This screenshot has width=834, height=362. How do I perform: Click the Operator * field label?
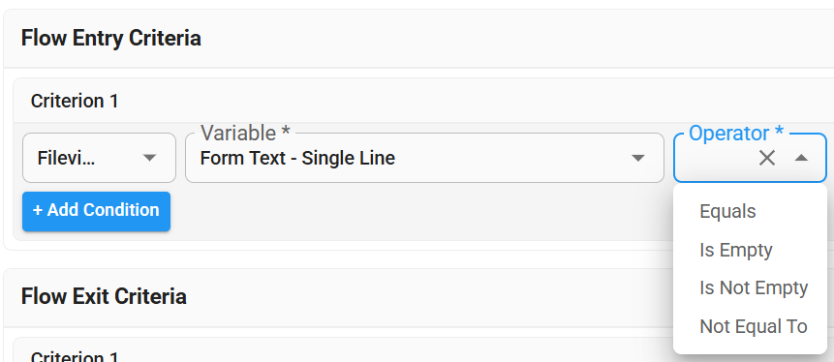(x=736, y=134)
